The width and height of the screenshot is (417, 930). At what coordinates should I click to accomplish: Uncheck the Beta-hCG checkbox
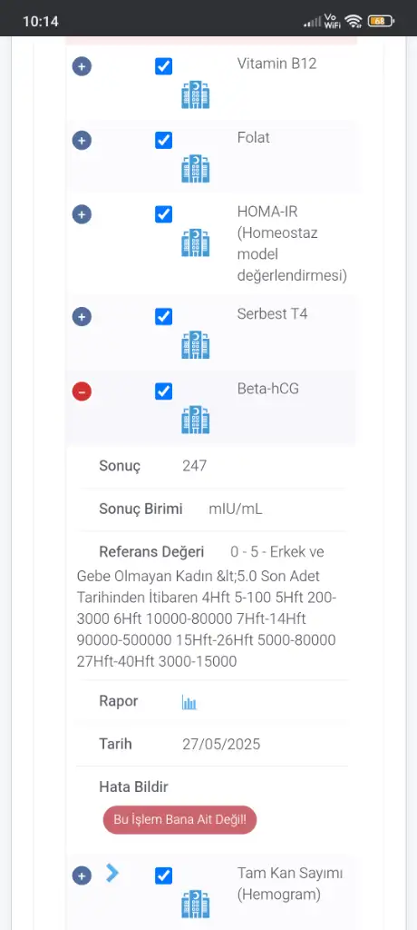[x=163, y=391]
